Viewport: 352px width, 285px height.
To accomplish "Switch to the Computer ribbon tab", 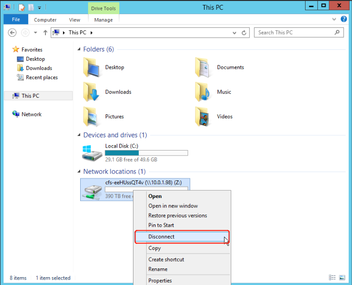I will click(x=45, y=20).
